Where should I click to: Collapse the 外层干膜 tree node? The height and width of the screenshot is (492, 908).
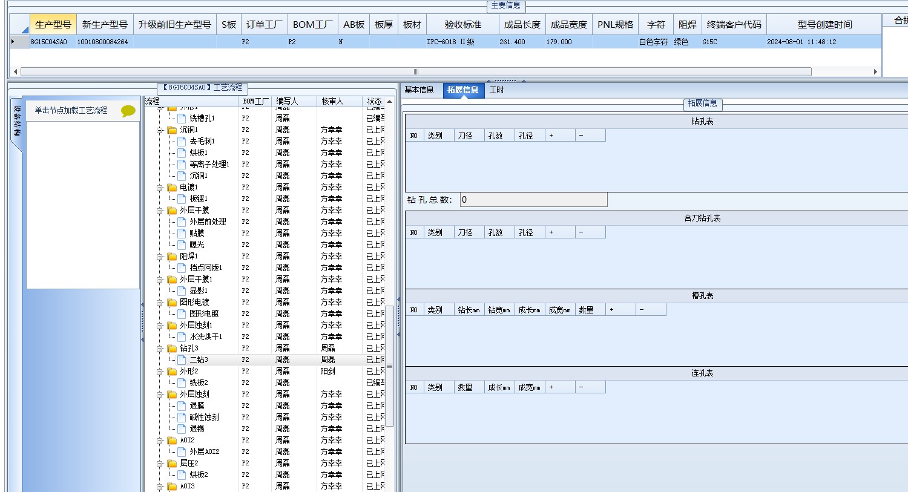[x=160, y=211]
